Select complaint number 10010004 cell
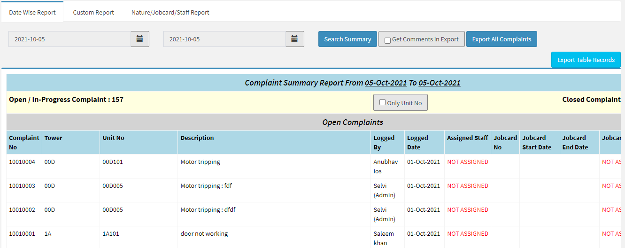 tap(22, 162)
